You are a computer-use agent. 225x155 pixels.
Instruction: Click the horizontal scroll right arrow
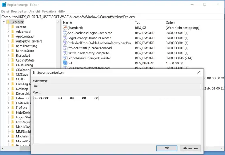[x=222, y=149]
